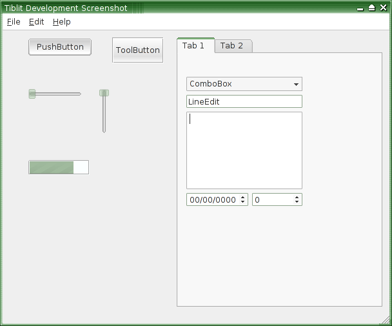Decrement the 00/00/0000 date spinner down arrow
Screen dimensions: 392x326
click(242, 202)
